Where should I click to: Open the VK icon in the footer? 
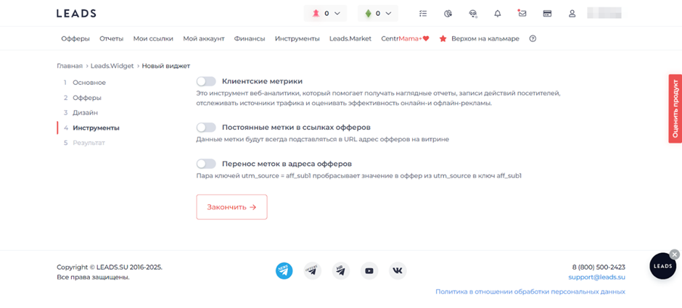(x=398, y=270)
